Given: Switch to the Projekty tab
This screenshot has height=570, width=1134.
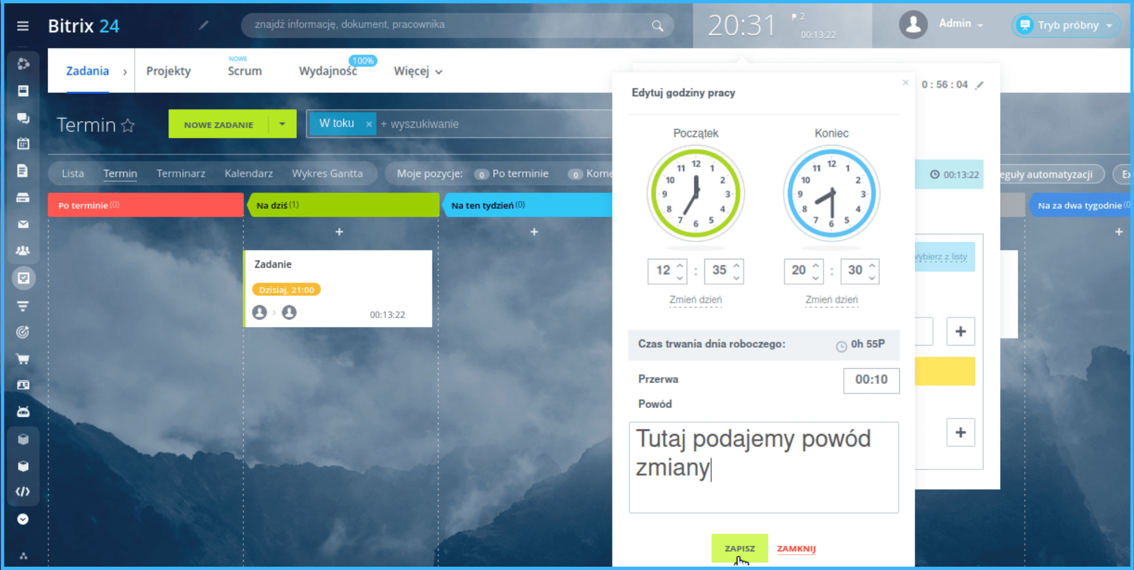Looking at the screenshot, I should [x=168, y=71].
